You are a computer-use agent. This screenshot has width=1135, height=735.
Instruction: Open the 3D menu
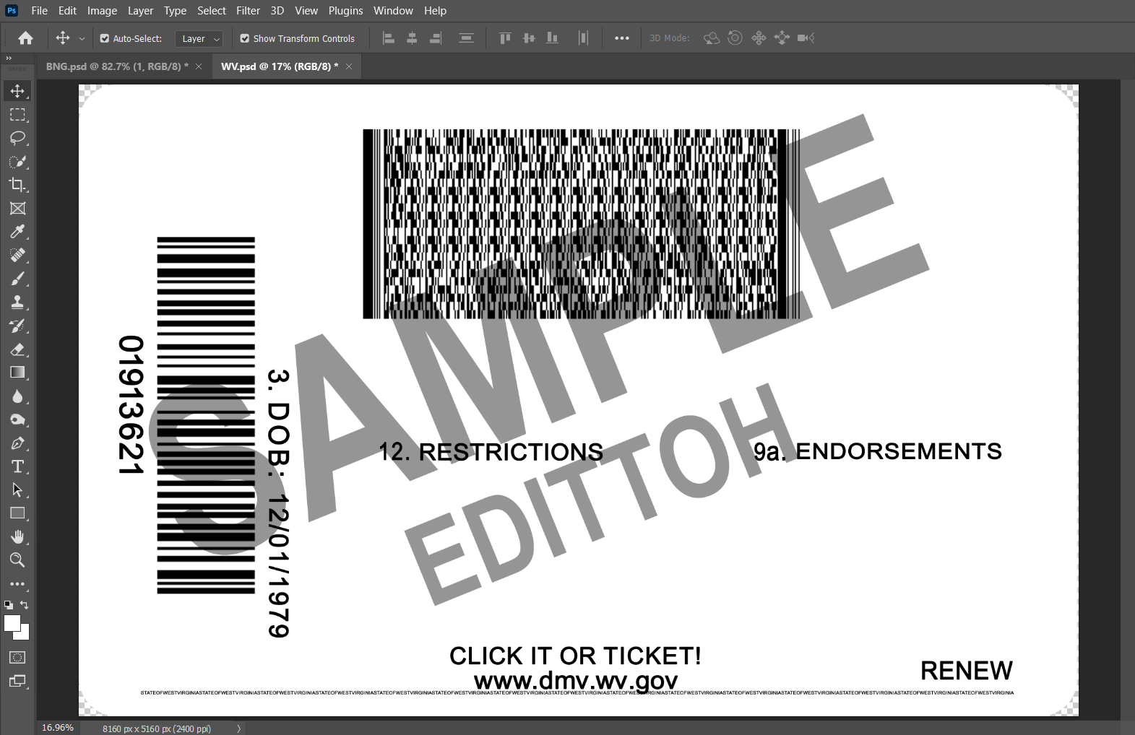click(277, 10)
